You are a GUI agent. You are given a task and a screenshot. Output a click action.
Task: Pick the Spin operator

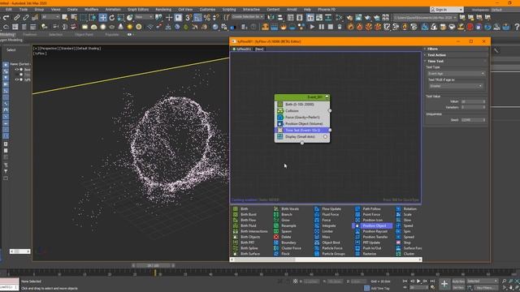click(407, 231)
